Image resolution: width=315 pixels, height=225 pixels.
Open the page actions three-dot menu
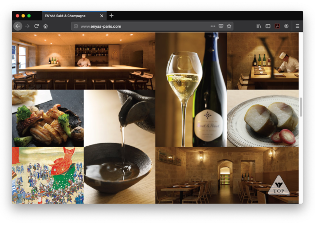(213, 26)
